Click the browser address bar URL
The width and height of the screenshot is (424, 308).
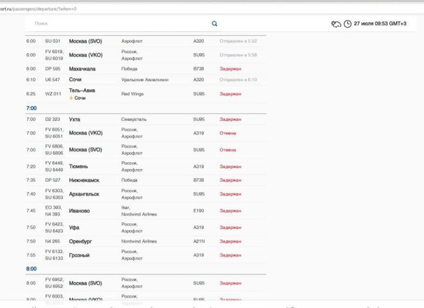point(38,9)
